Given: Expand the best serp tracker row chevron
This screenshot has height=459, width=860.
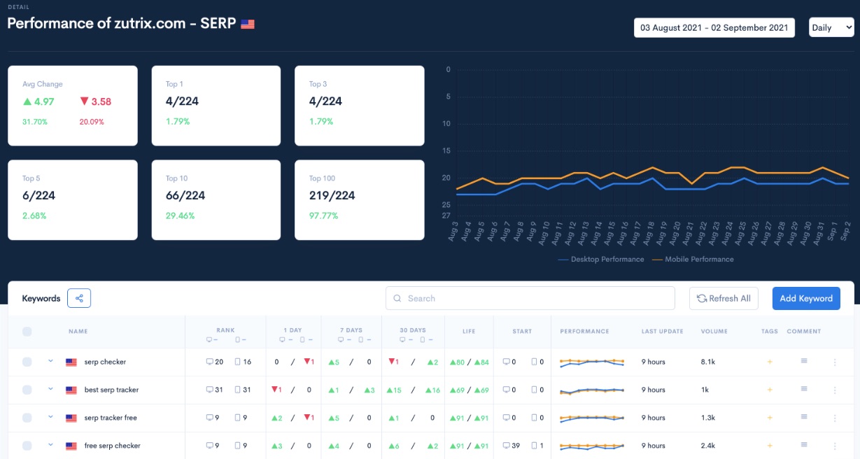Looking at the screenshot, I should tap(50, 389).
